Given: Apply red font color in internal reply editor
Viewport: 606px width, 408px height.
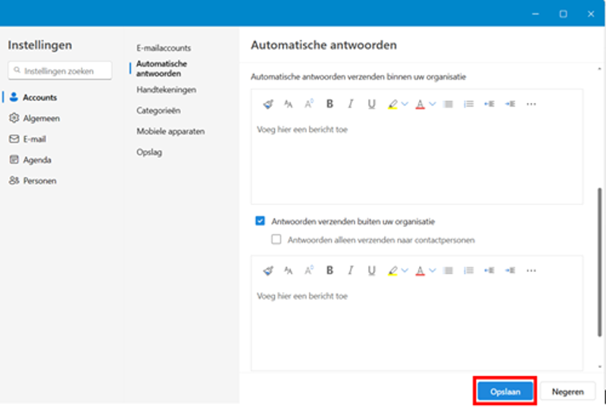Looking at the screenshot, I should tap(420, 104).
